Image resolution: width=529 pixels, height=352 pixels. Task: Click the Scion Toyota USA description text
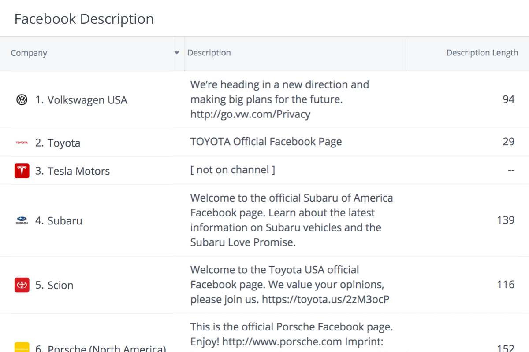click(x=290, y=285)
